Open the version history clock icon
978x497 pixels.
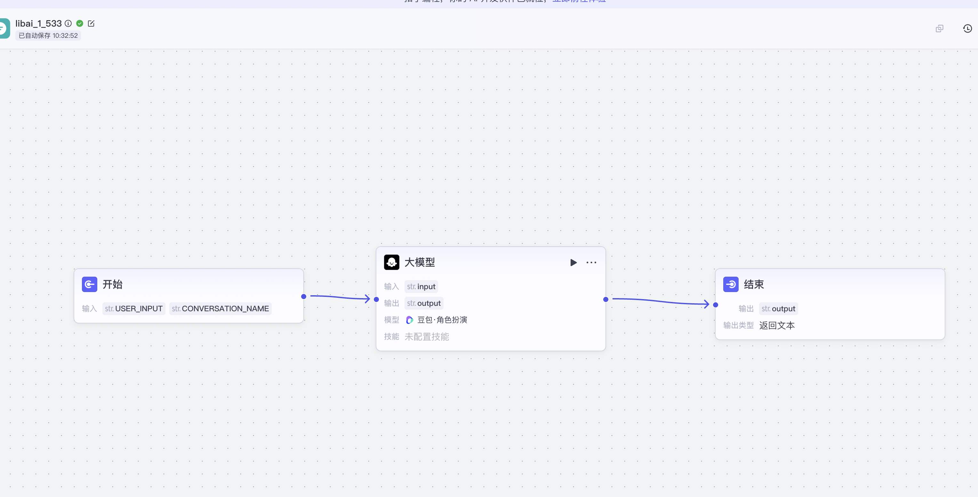coord(967,29)
